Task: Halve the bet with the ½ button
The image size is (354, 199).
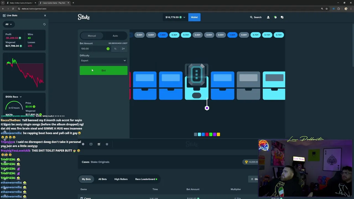Action: tap(115, 49)
